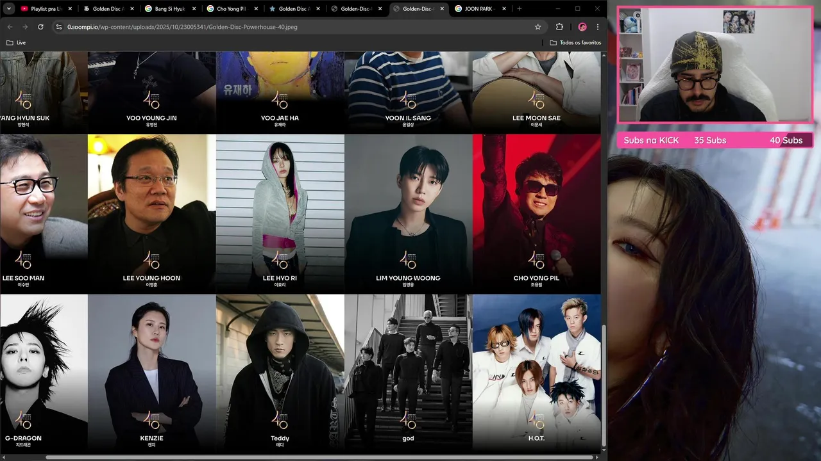
Task: Switch to the Cho Yong Pil tab
Action: pos(232,9)
